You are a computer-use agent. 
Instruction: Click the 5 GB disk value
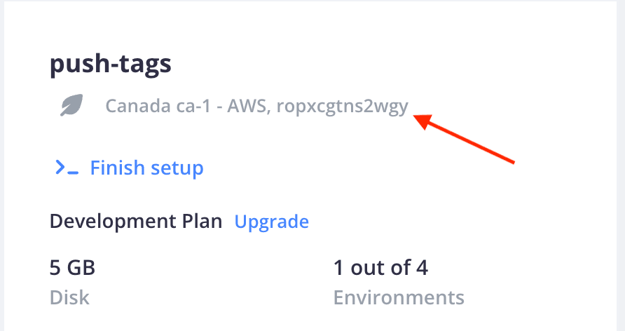[x=73, y=268]
